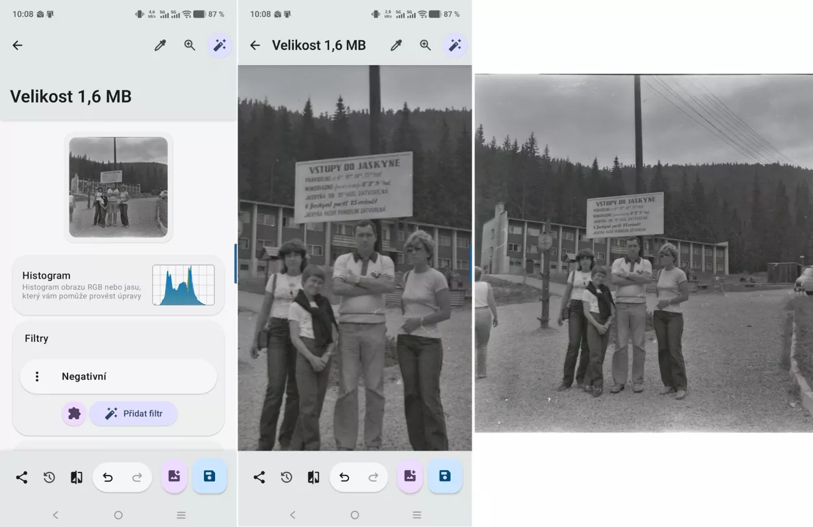The width and height of the screenshot is (813, 527).
Task: Go back using arrow in middle phone screen
Action: [x=255, y=45]
